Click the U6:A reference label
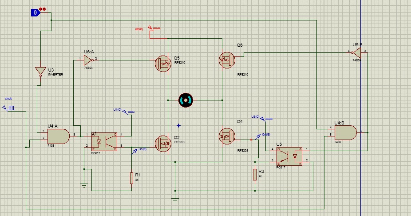Viewport: 411px width, 216px height. (x=89, y=52)
